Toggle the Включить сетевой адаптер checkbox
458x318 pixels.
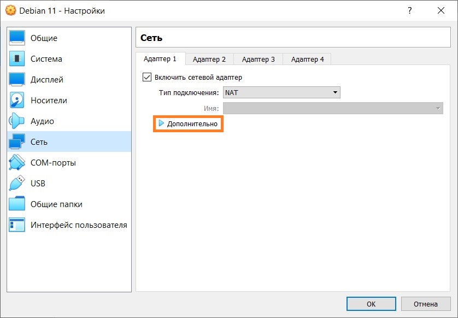click(x=146, y=78)
